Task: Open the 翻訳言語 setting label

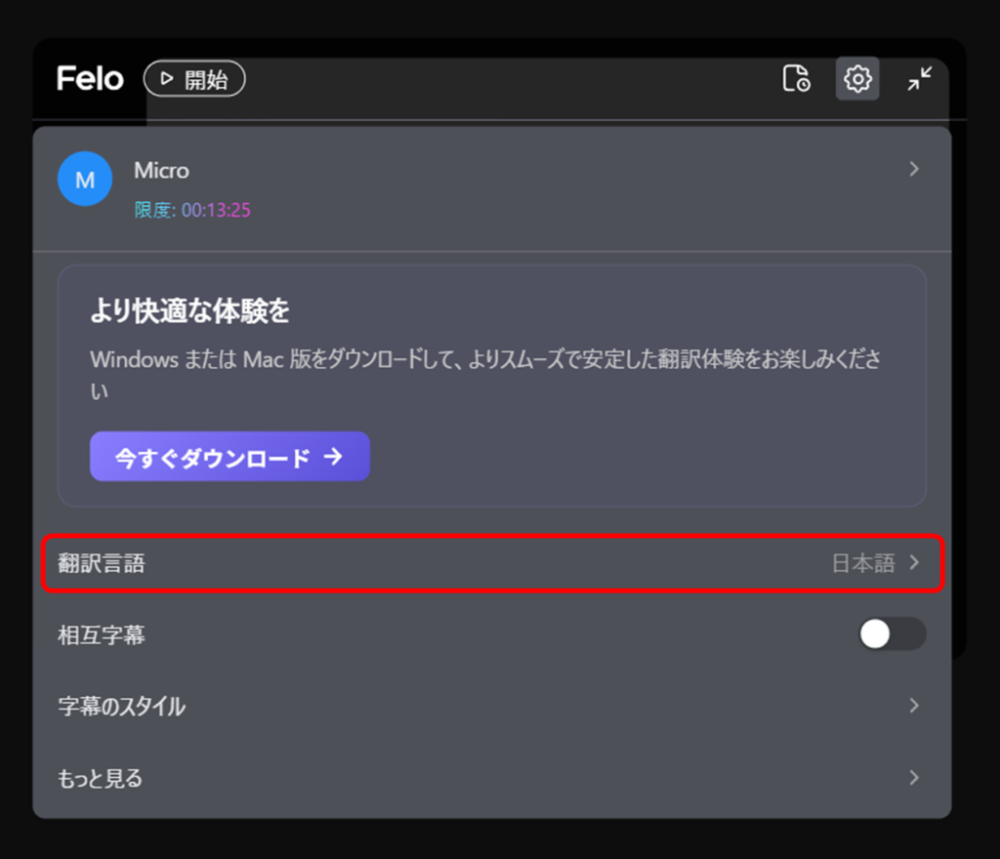Action: (102, 563)
